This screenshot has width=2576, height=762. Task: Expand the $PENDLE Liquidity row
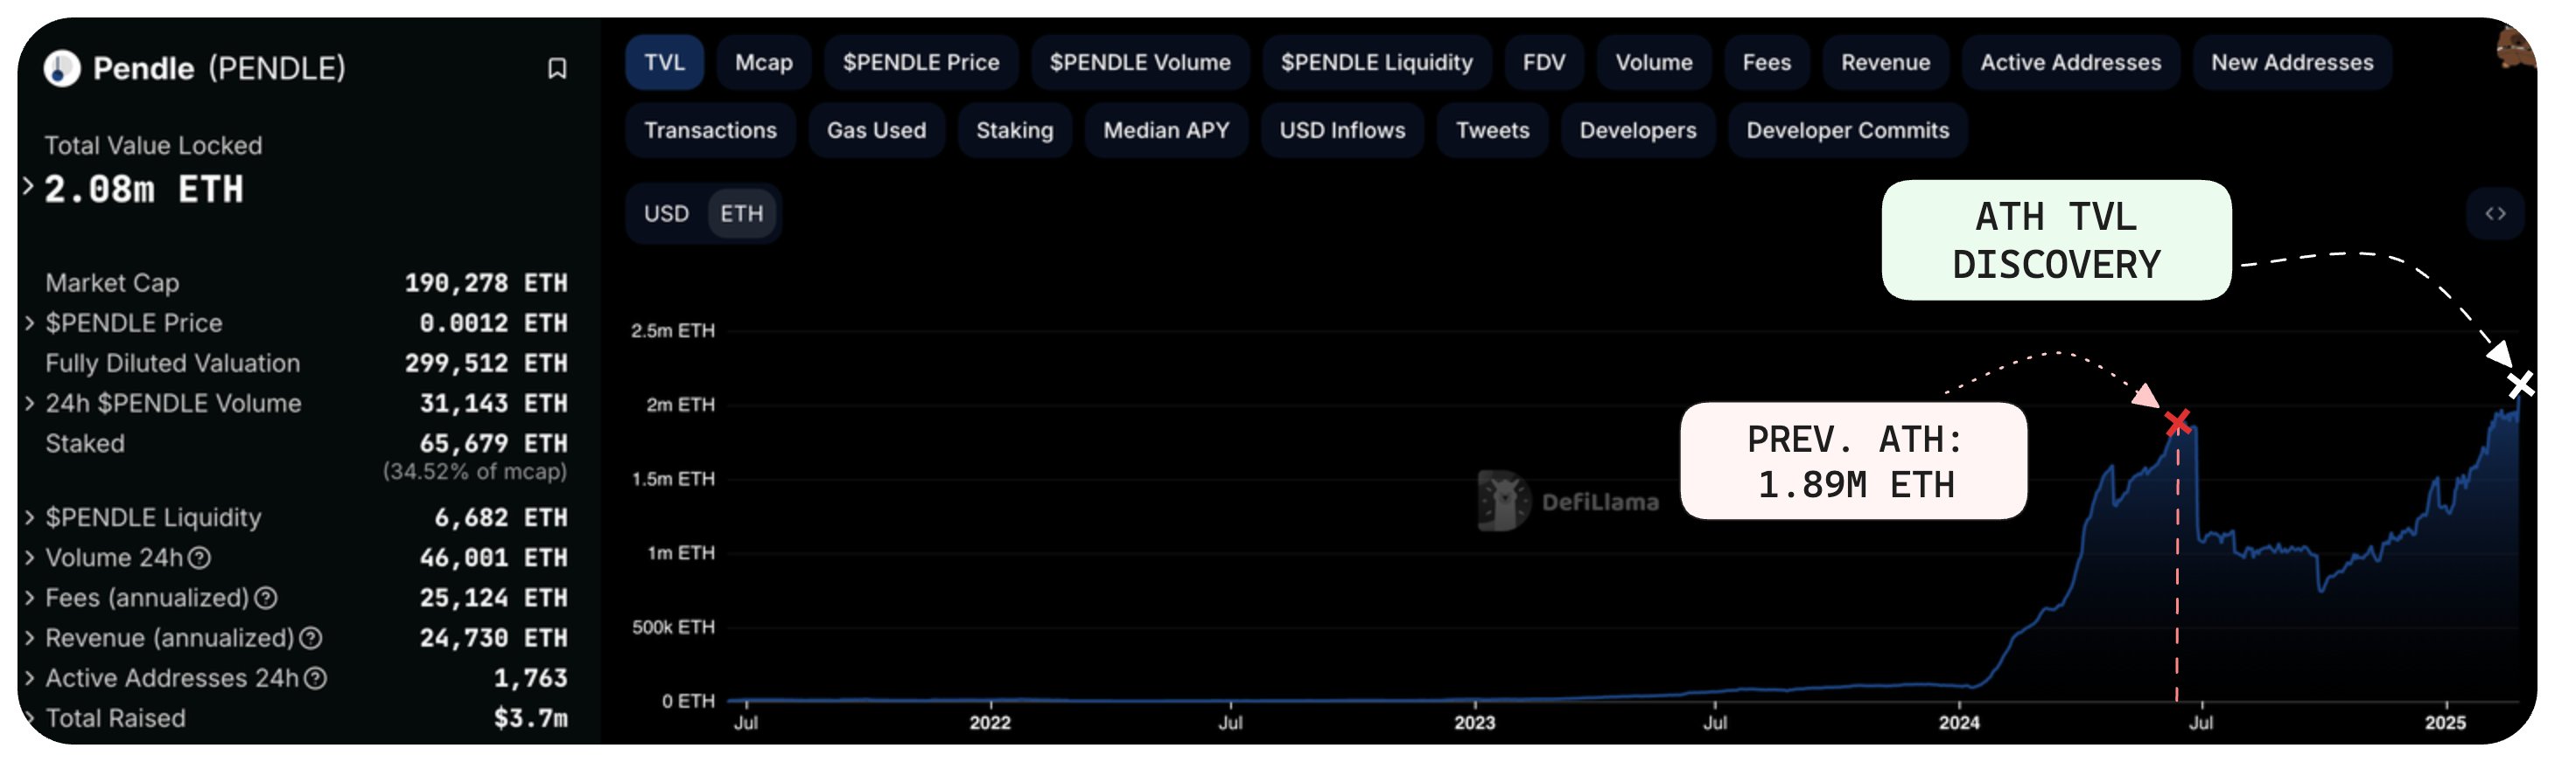29,517
